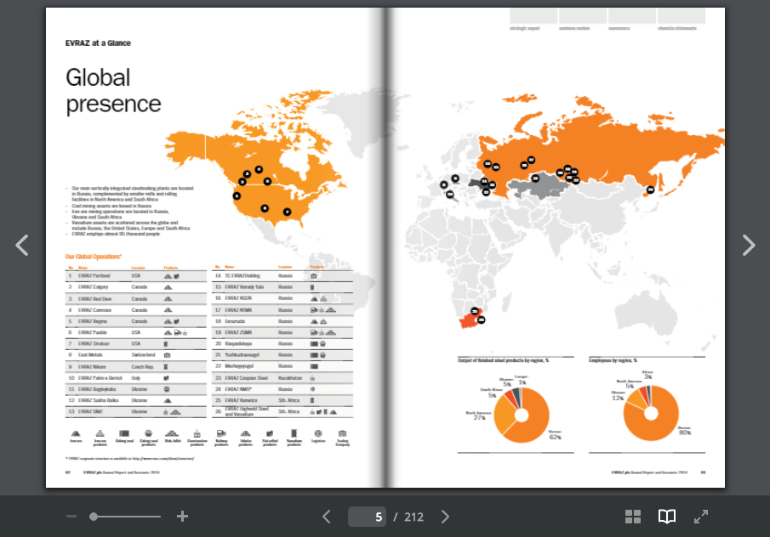
Task: Click the 'EVRAZ at a Glance' section title
Action: click(x=98, y=43)
